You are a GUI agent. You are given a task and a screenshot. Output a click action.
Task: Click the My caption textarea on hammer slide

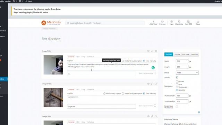(x=111, y=99)
